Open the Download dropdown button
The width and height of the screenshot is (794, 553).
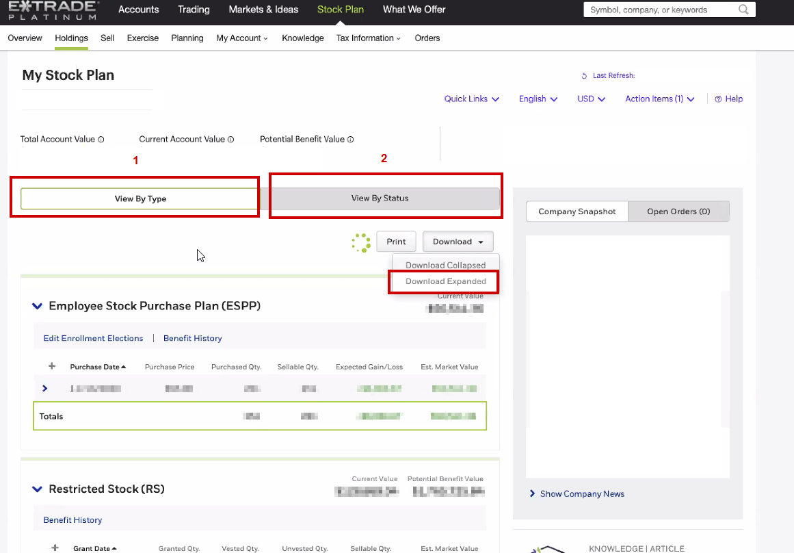(458, 242)
